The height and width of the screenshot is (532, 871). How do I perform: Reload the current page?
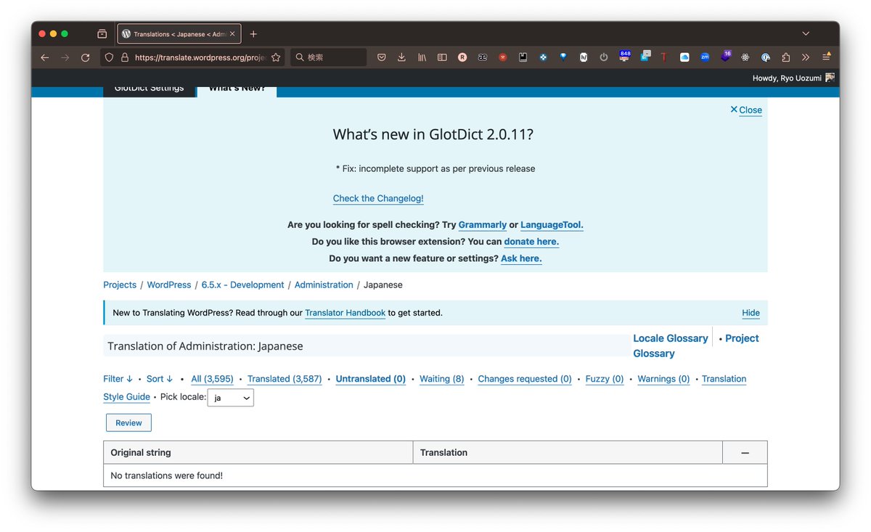click(x=85, y=57)
